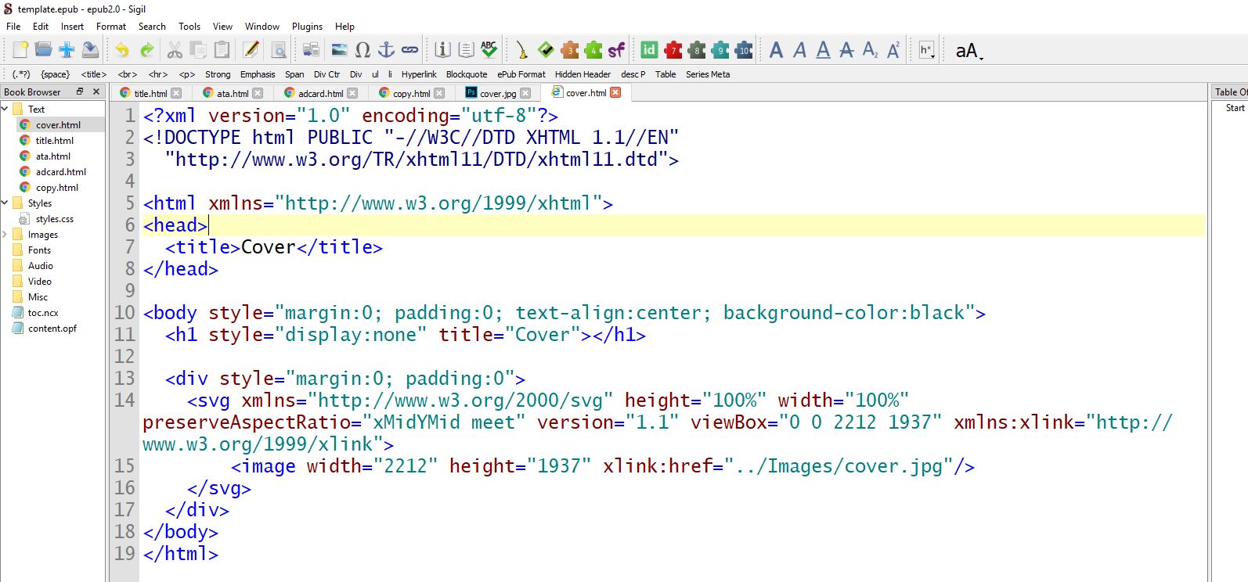Collapse the Text folder in Book Browser
This screenshot has height=582, width=1248.
click(x=5, y=109)
